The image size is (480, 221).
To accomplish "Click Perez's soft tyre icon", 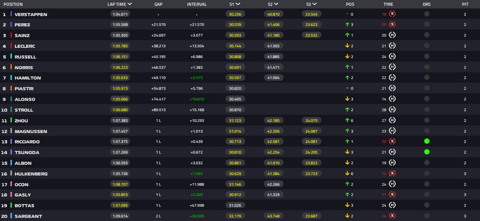I will [392, 24].
